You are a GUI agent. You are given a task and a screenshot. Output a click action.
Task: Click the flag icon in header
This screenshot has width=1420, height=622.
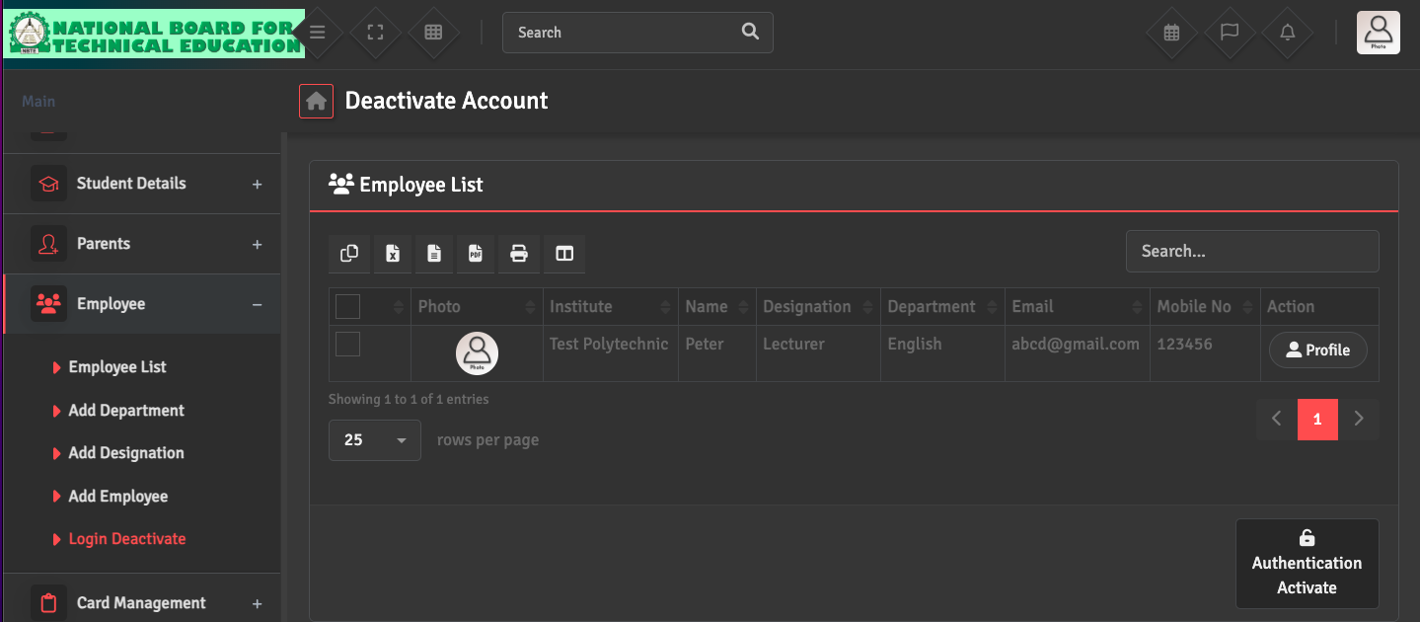[1230, 33]
